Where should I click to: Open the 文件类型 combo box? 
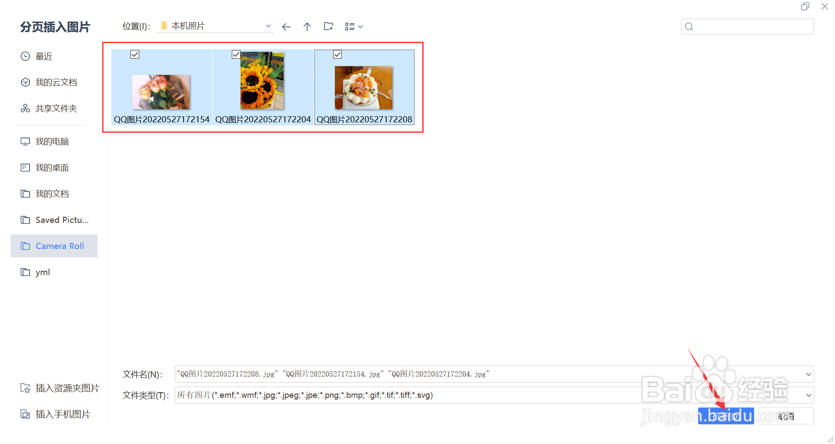tap(494, 395)
